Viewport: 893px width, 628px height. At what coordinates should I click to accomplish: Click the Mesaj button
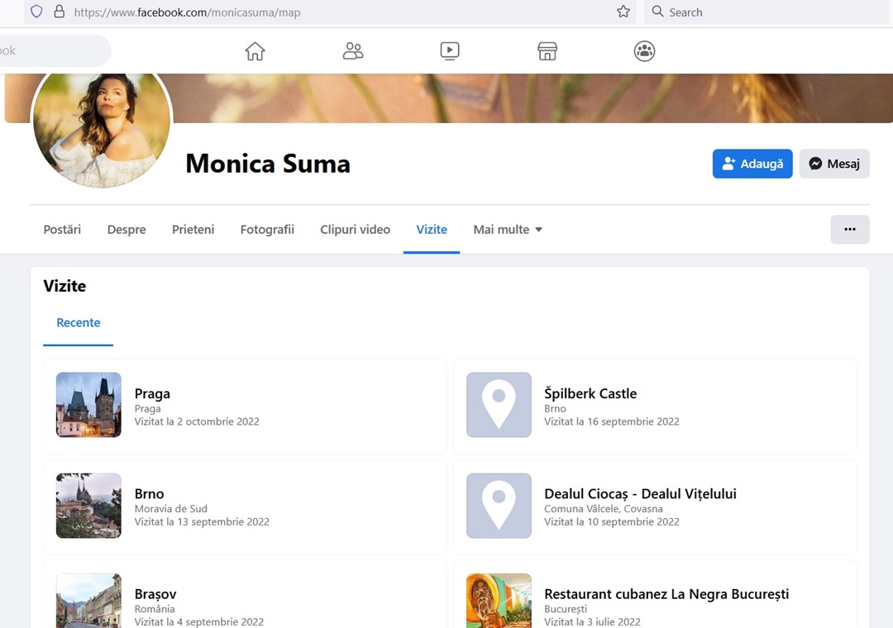(x=833, y=164)
